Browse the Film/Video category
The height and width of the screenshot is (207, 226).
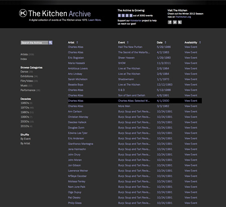pyautogui.click(x=27, y=81)
